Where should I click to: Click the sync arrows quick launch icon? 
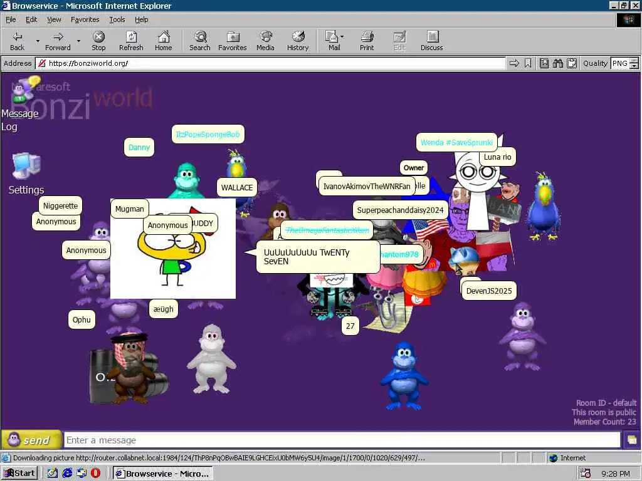[x=82, y=473]
